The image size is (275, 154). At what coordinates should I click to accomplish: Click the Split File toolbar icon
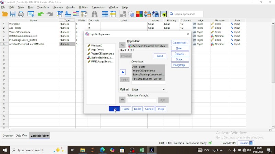pyautogui.click(x=123, y=14)
